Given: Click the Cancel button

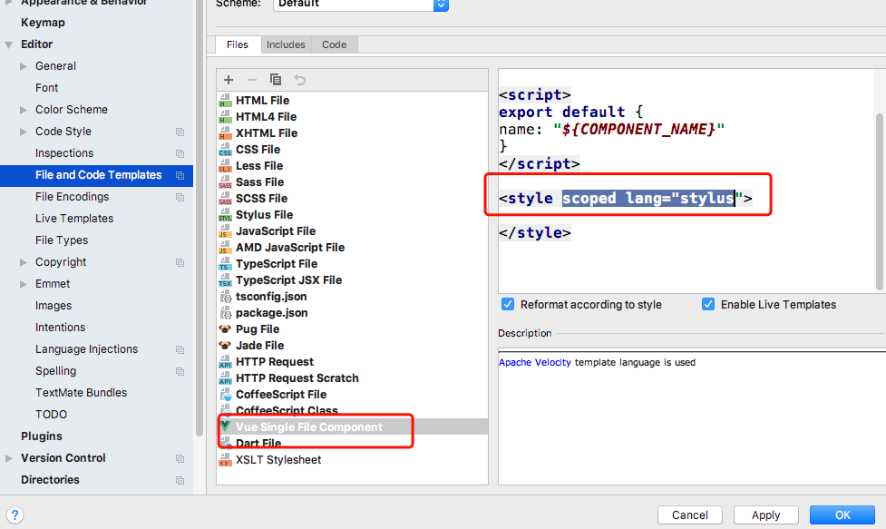Looking at the screenshot, I should [689, 514].
